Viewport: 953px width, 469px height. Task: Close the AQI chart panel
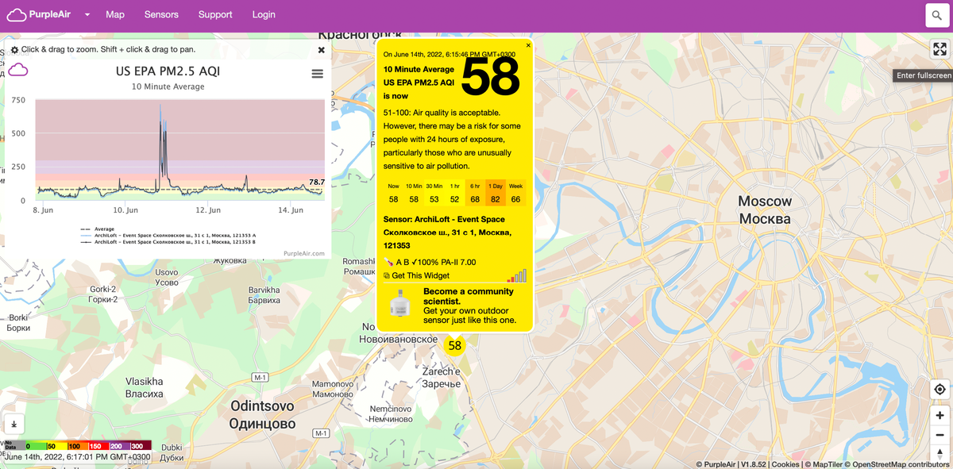click(321, 50)
